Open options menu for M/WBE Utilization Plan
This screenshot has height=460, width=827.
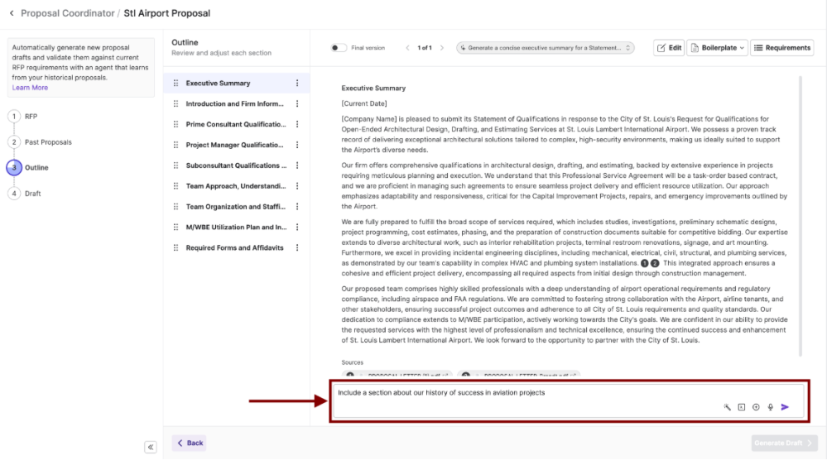click(x=297, y=227)
